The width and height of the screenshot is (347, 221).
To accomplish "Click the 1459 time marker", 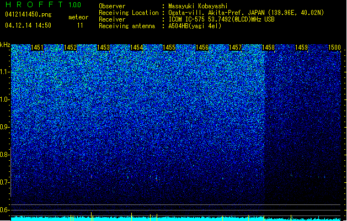I will point(301,48).
